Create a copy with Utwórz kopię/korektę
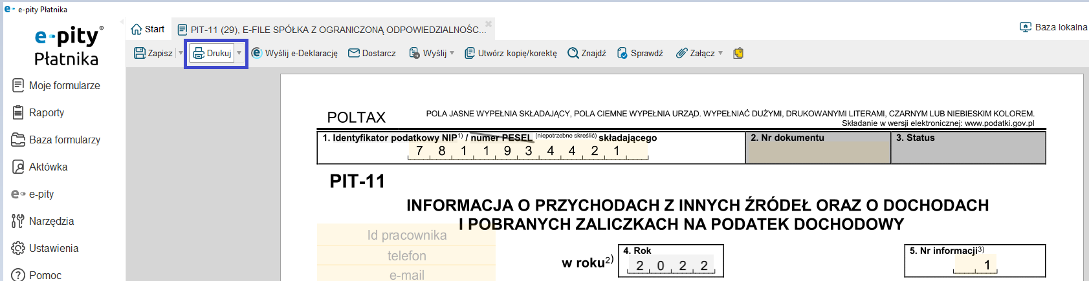The height and width of the screenshot is (281, 1089). (511, 53)
